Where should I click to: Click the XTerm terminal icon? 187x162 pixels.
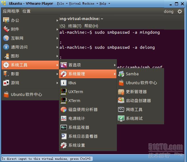64,101
